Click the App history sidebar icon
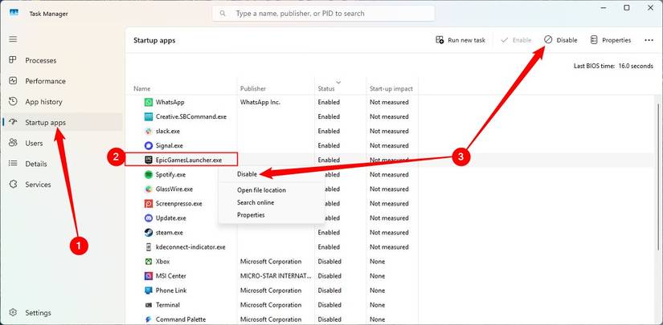 (13, 101)
